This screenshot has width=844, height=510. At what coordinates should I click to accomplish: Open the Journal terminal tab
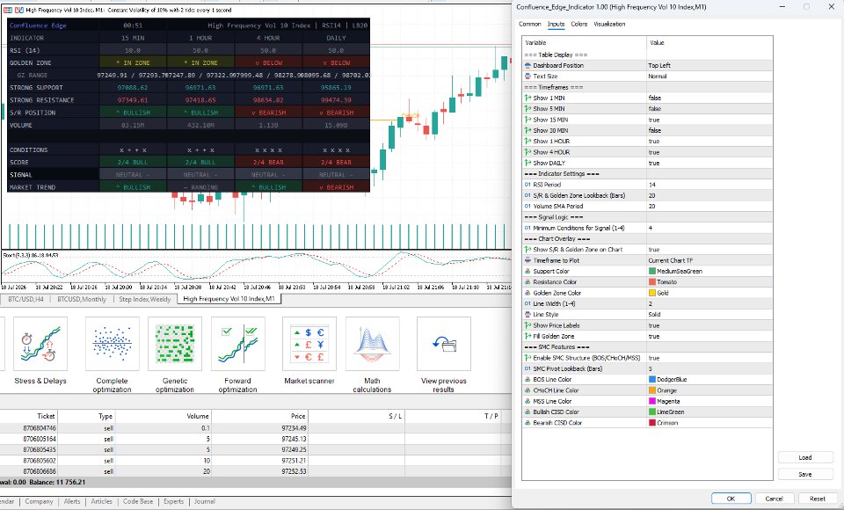point(205,501)
